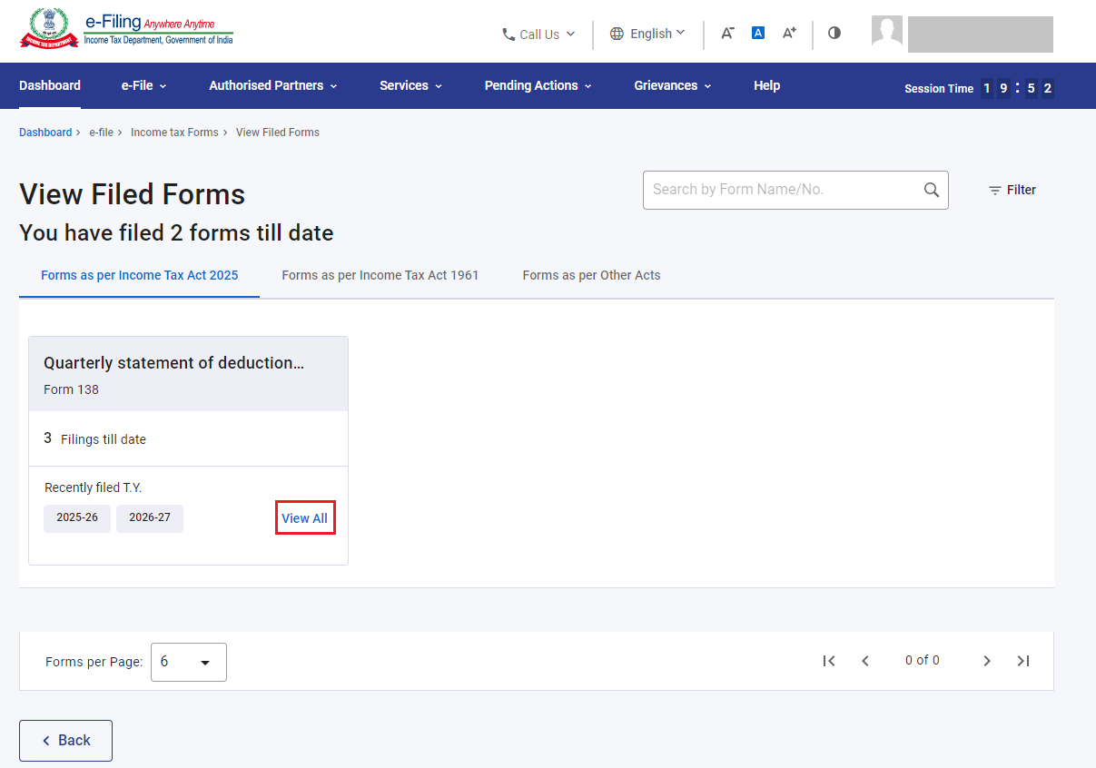1096x768 pixels.
Task: Open the Help menu item
Action: pos(766,85)
